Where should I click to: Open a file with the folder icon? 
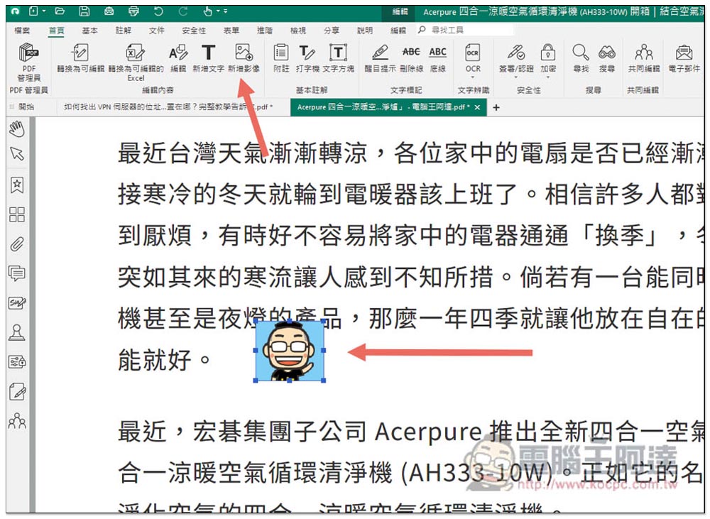(60, 11)
